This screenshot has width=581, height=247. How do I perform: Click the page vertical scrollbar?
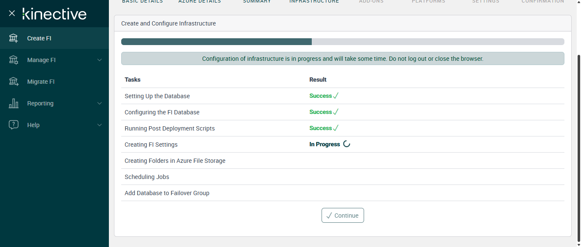[x=578, y=145]
